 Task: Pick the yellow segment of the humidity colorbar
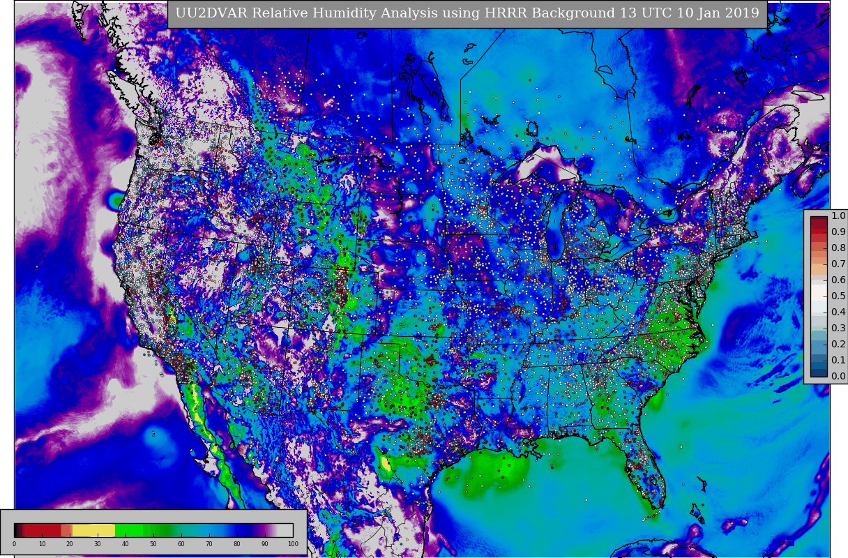(x=93, y=530)
